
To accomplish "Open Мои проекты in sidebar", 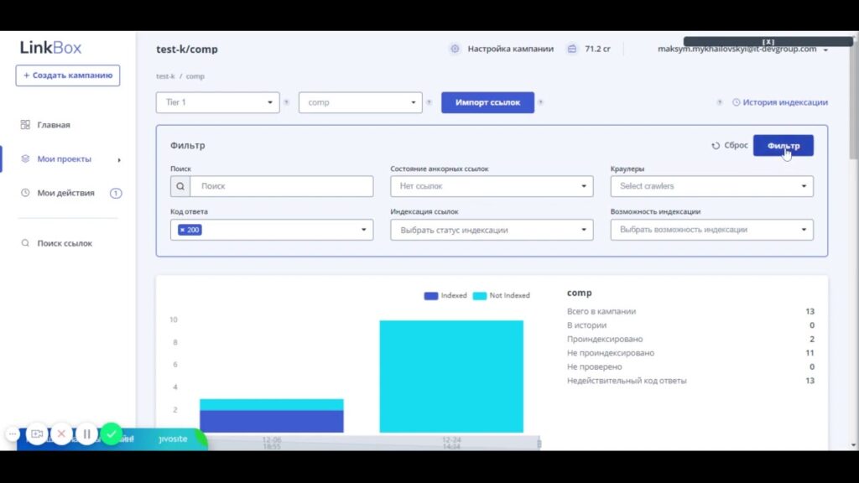I will (x=64, y=158).
